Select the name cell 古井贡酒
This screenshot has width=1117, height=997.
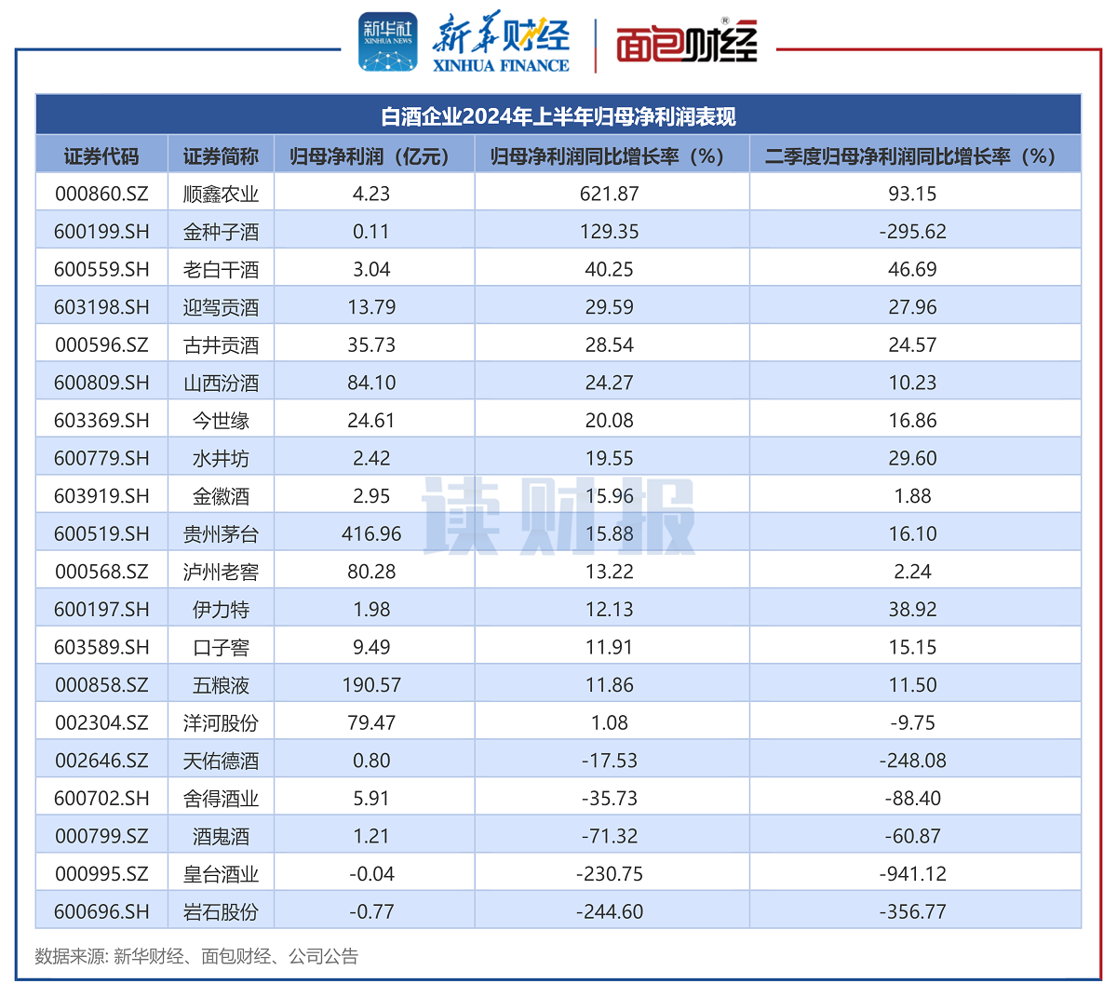pyautogui.click(x=221, y=344)
